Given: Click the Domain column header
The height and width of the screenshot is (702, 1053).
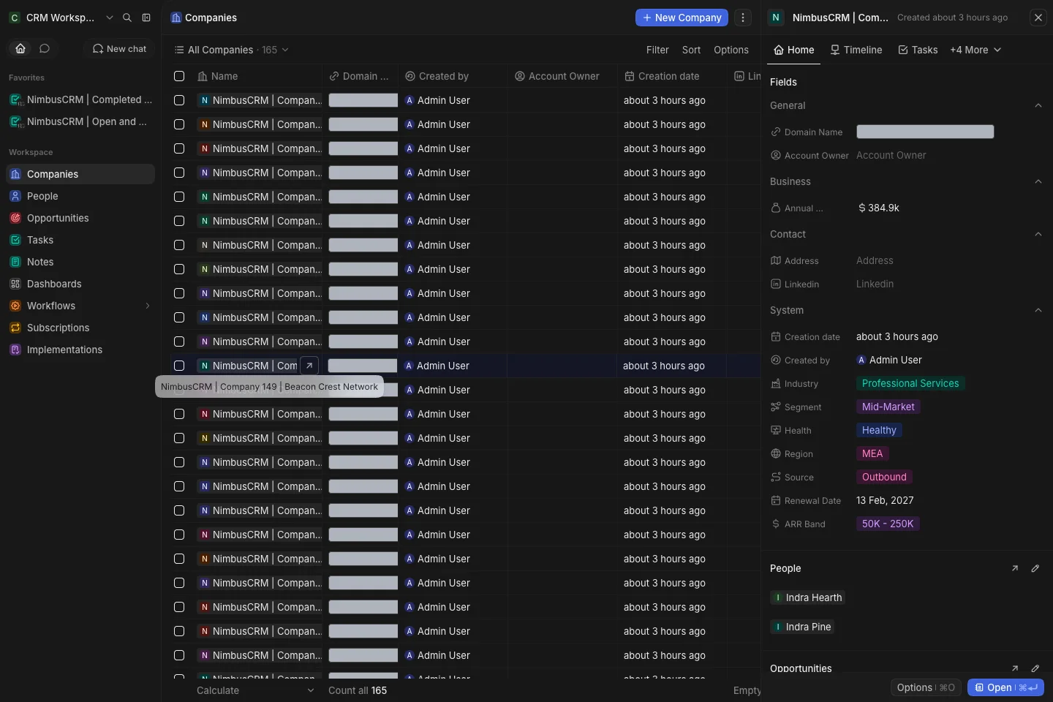Looking at the screenshot, I should pos(361,76).
